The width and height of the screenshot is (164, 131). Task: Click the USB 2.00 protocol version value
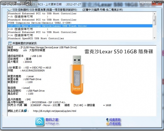pyautogui.click(x=37, y=56)
